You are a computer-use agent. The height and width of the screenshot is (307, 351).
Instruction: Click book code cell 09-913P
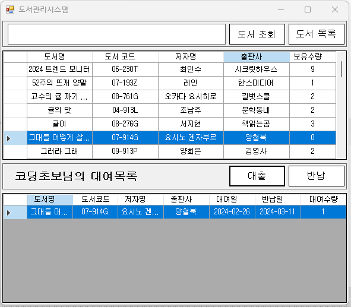[125, 151]
